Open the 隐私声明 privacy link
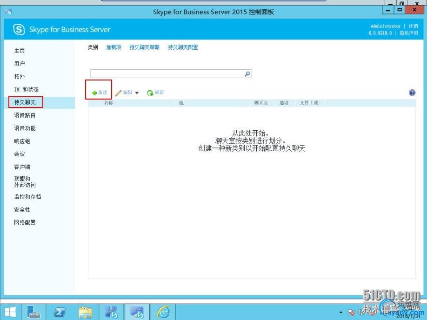 [408, 33]
